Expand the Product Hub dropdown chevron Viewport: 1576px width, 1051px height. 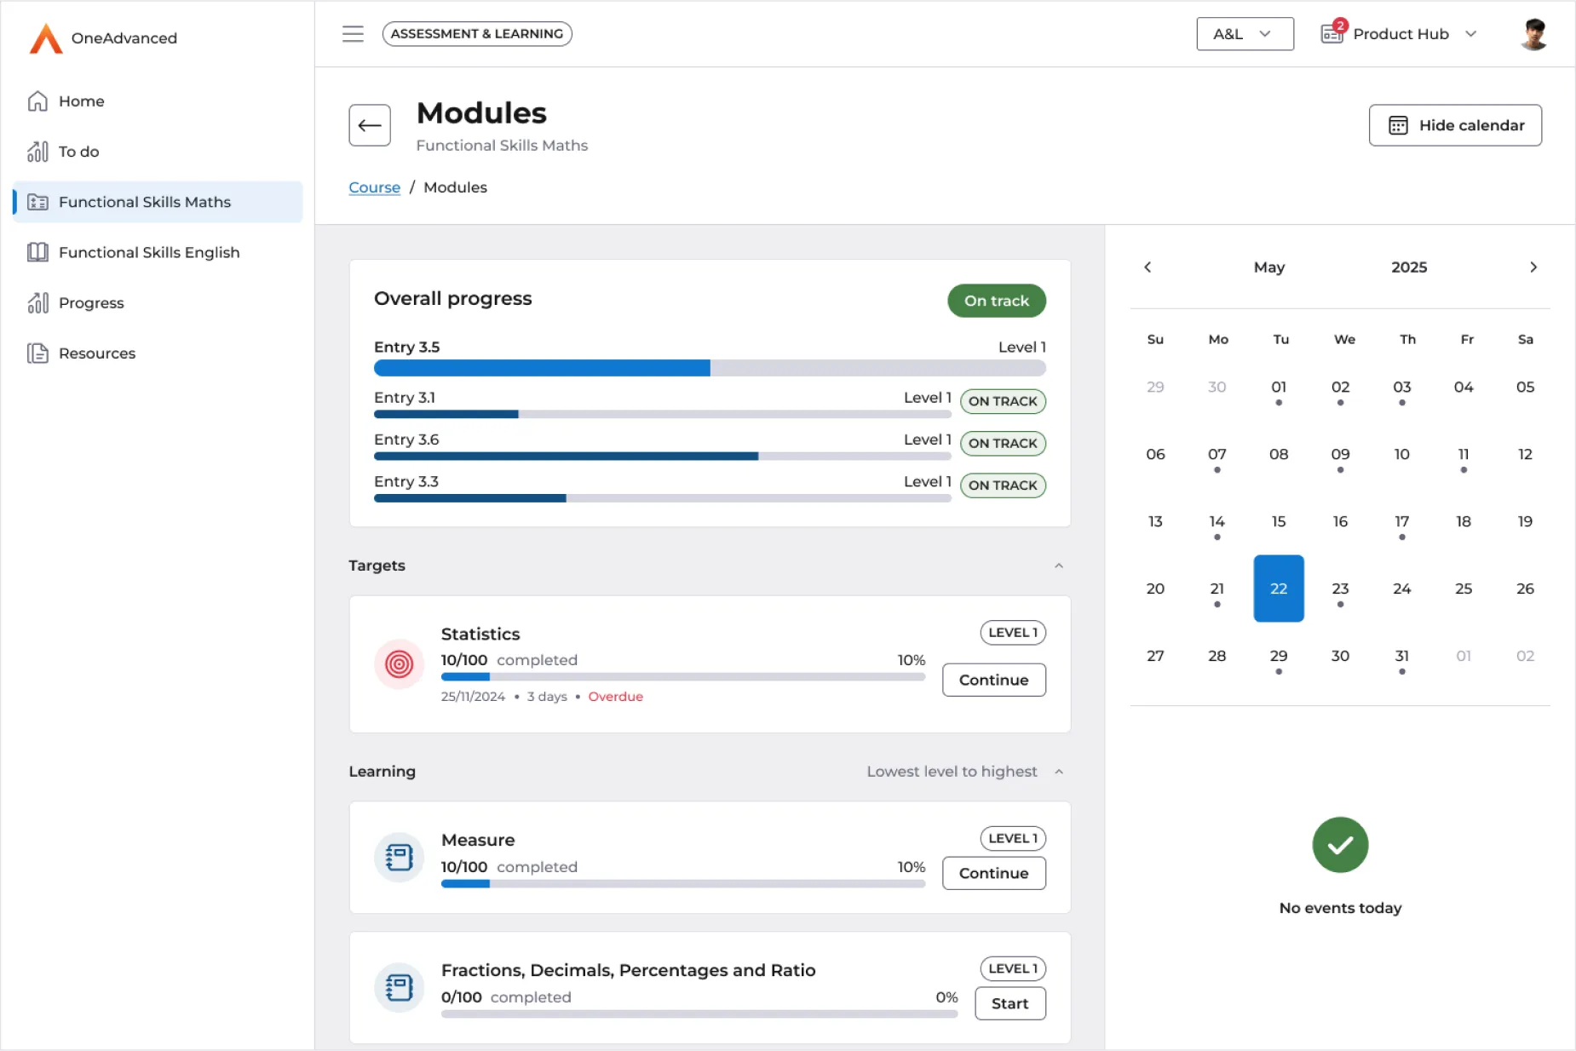coord(1470,34)
